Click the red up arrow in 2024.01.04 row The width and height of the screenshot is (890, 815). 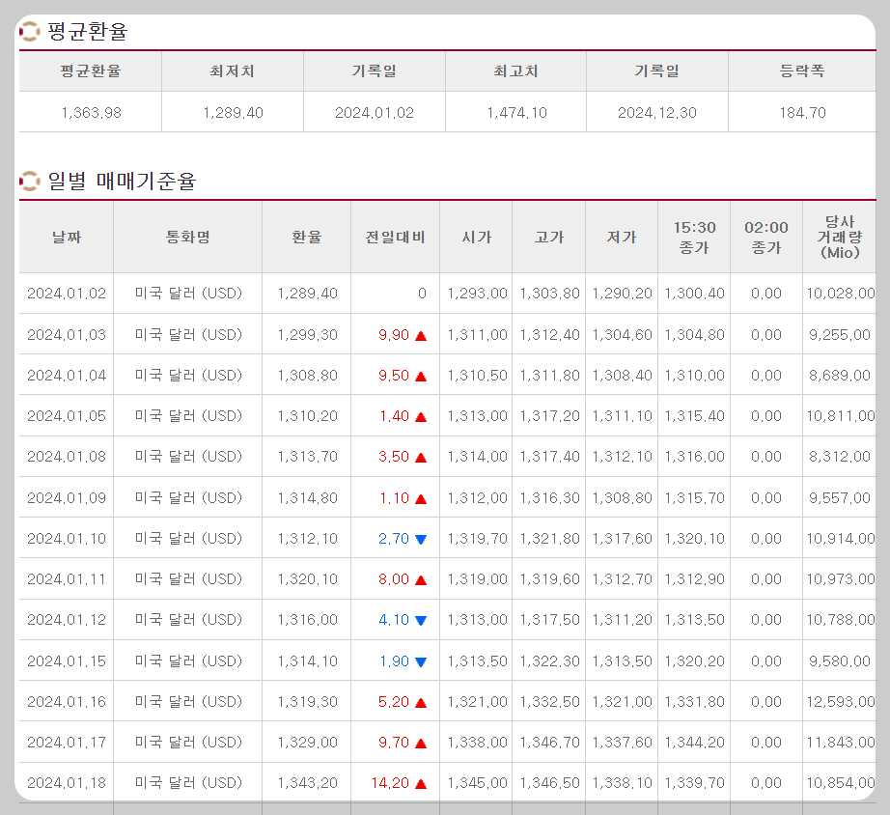tap(421, 377)
